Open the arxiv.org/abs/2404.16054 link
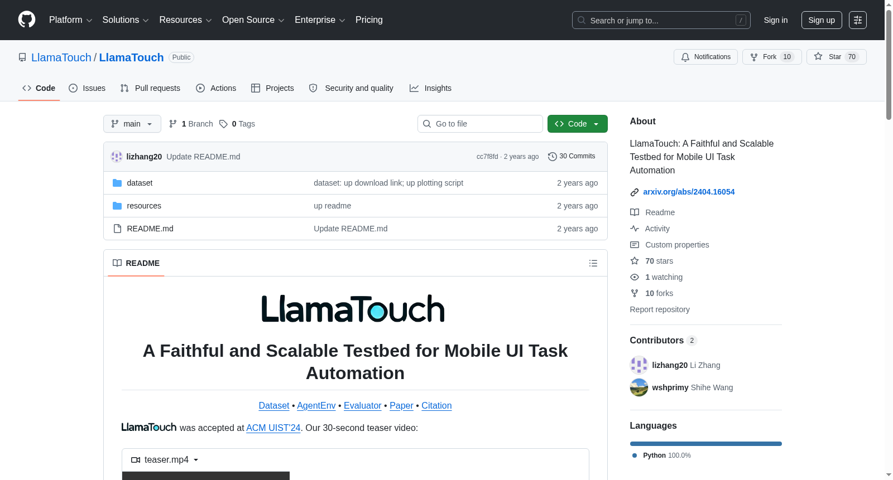 tap(689, 192)
